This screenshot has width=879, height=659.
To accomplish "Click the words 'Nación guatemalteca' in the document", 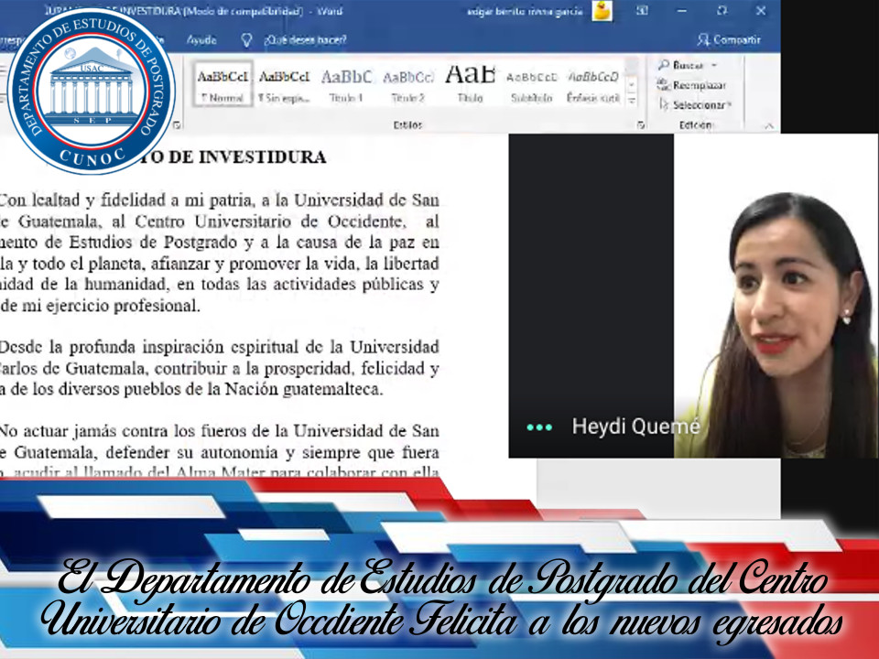I will [304, 389].
